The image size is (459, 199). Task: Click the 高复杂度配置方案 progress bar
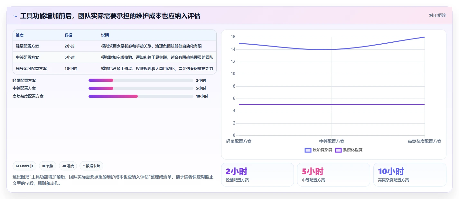coord(141,96)
